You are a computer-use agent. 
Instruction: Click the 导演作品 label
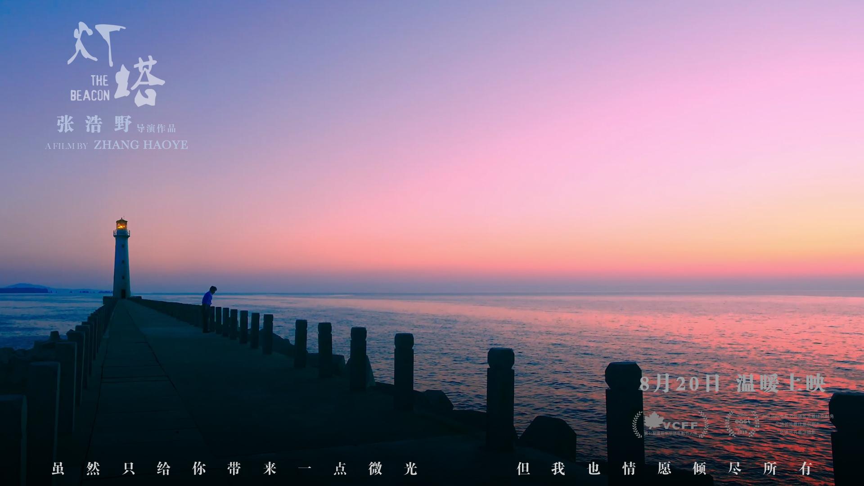(x=156, y=129)
